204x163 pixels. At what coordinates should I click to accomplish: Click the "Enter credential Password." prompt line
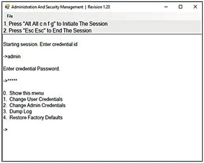[x=32, y=69]
